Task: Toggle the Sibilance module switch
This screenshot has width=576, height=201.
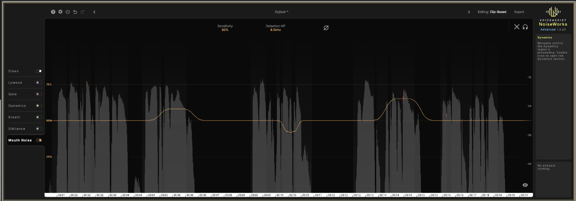Action: click(x=39, y=129)
